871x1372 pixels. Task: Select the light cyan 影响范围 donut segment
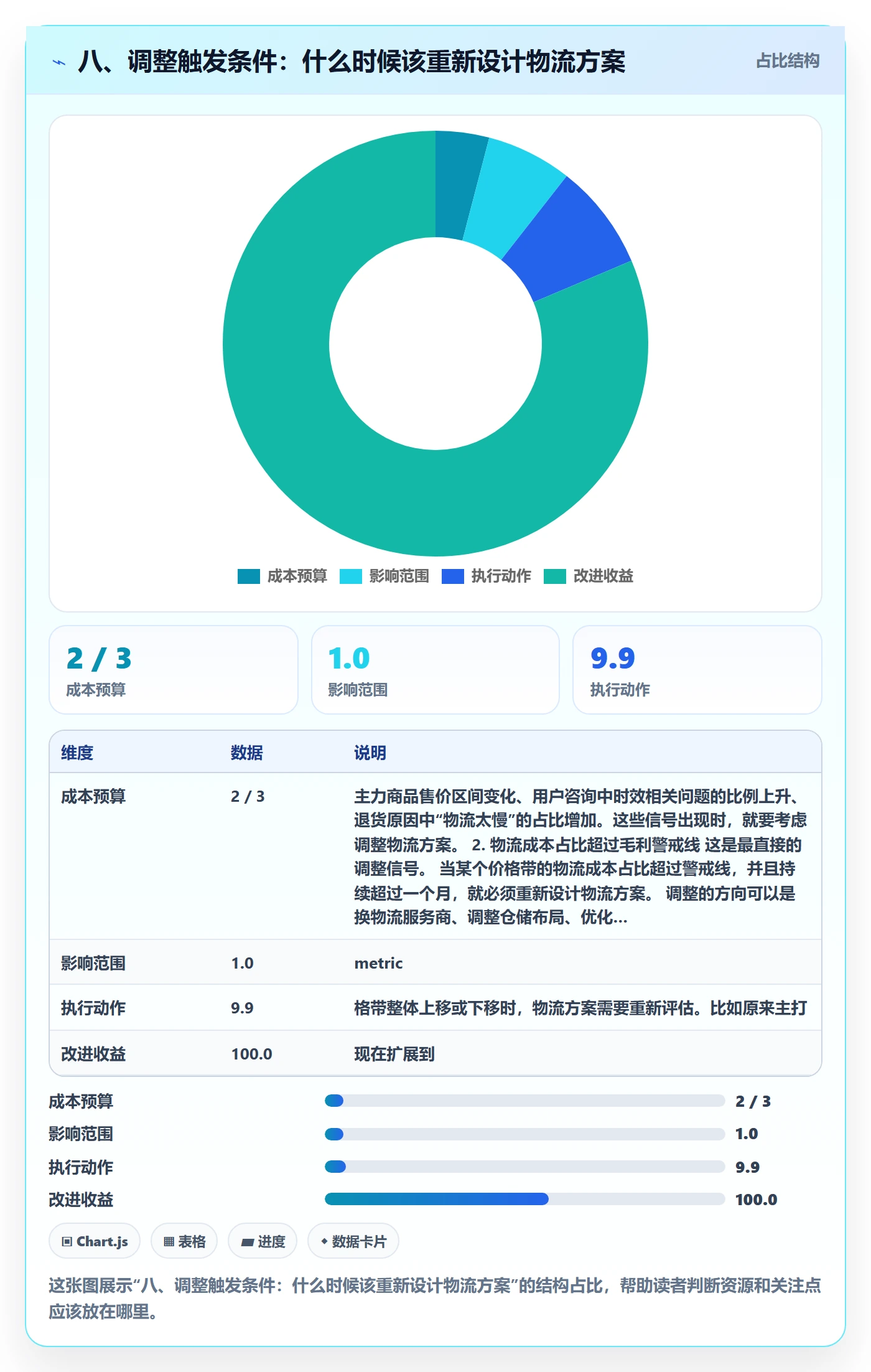coord(513,196)
